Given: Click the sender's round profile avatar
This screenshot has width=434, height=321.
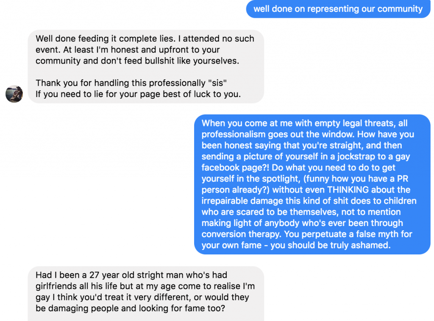Looking at the screenshot, I should 14,94.
